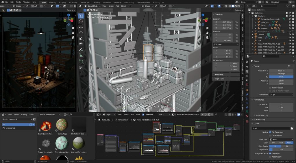Viewport: 296px width, 163px height.
Task: Select the Select Box tool in viewport toolbar
Action: 81,16
